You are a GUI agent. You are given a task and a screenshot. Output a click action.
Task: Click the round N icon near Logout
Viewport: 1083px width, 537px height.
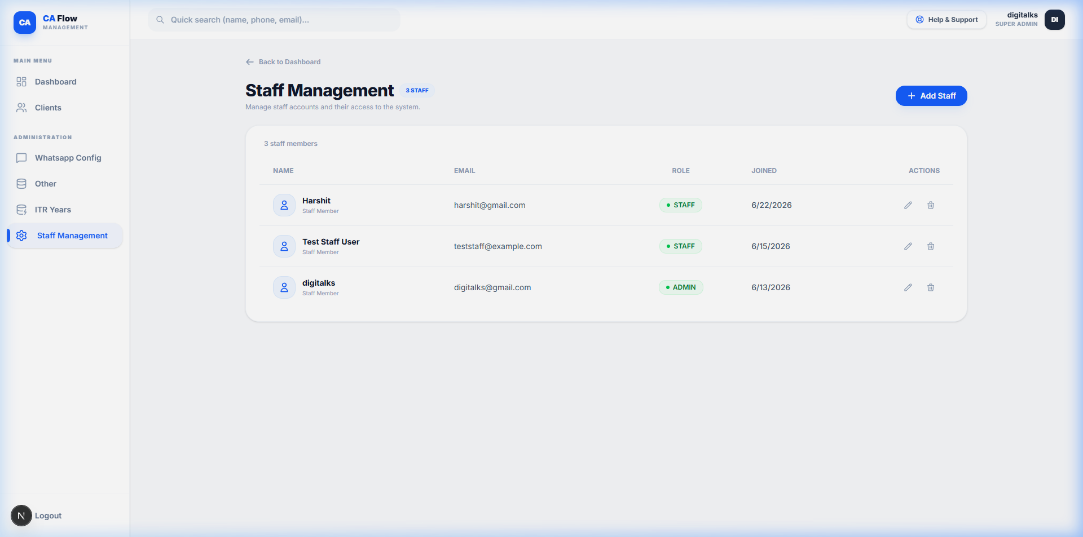pos(21,516)
